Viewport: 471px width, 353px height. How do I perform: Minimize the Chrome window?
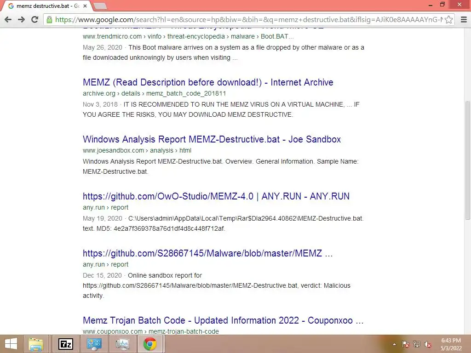pyautogui.click(x=431, y=5)
